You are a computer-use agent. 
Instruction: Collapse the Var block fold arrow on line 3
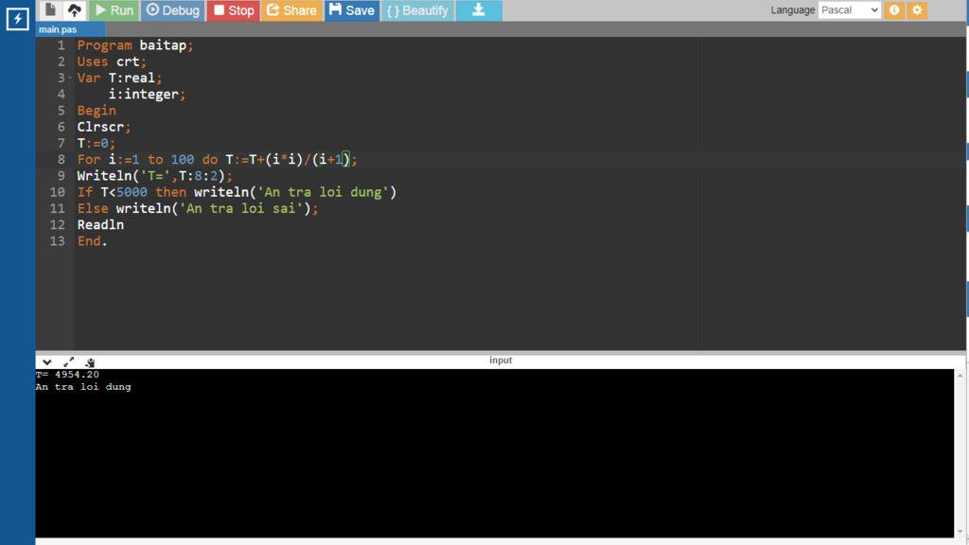coord(70,78)
